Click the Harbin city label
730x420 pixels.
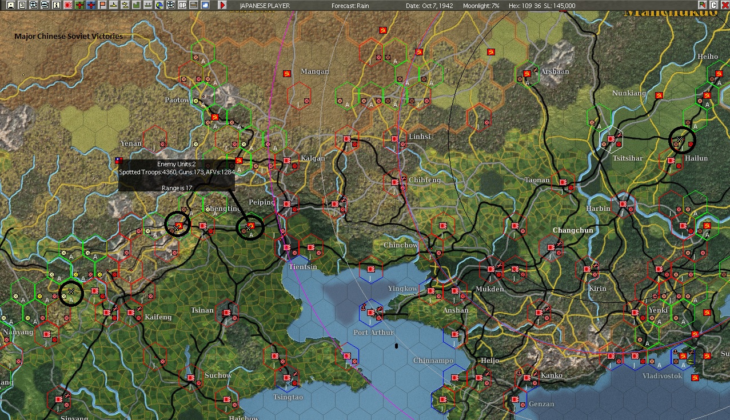pos(599,209)
